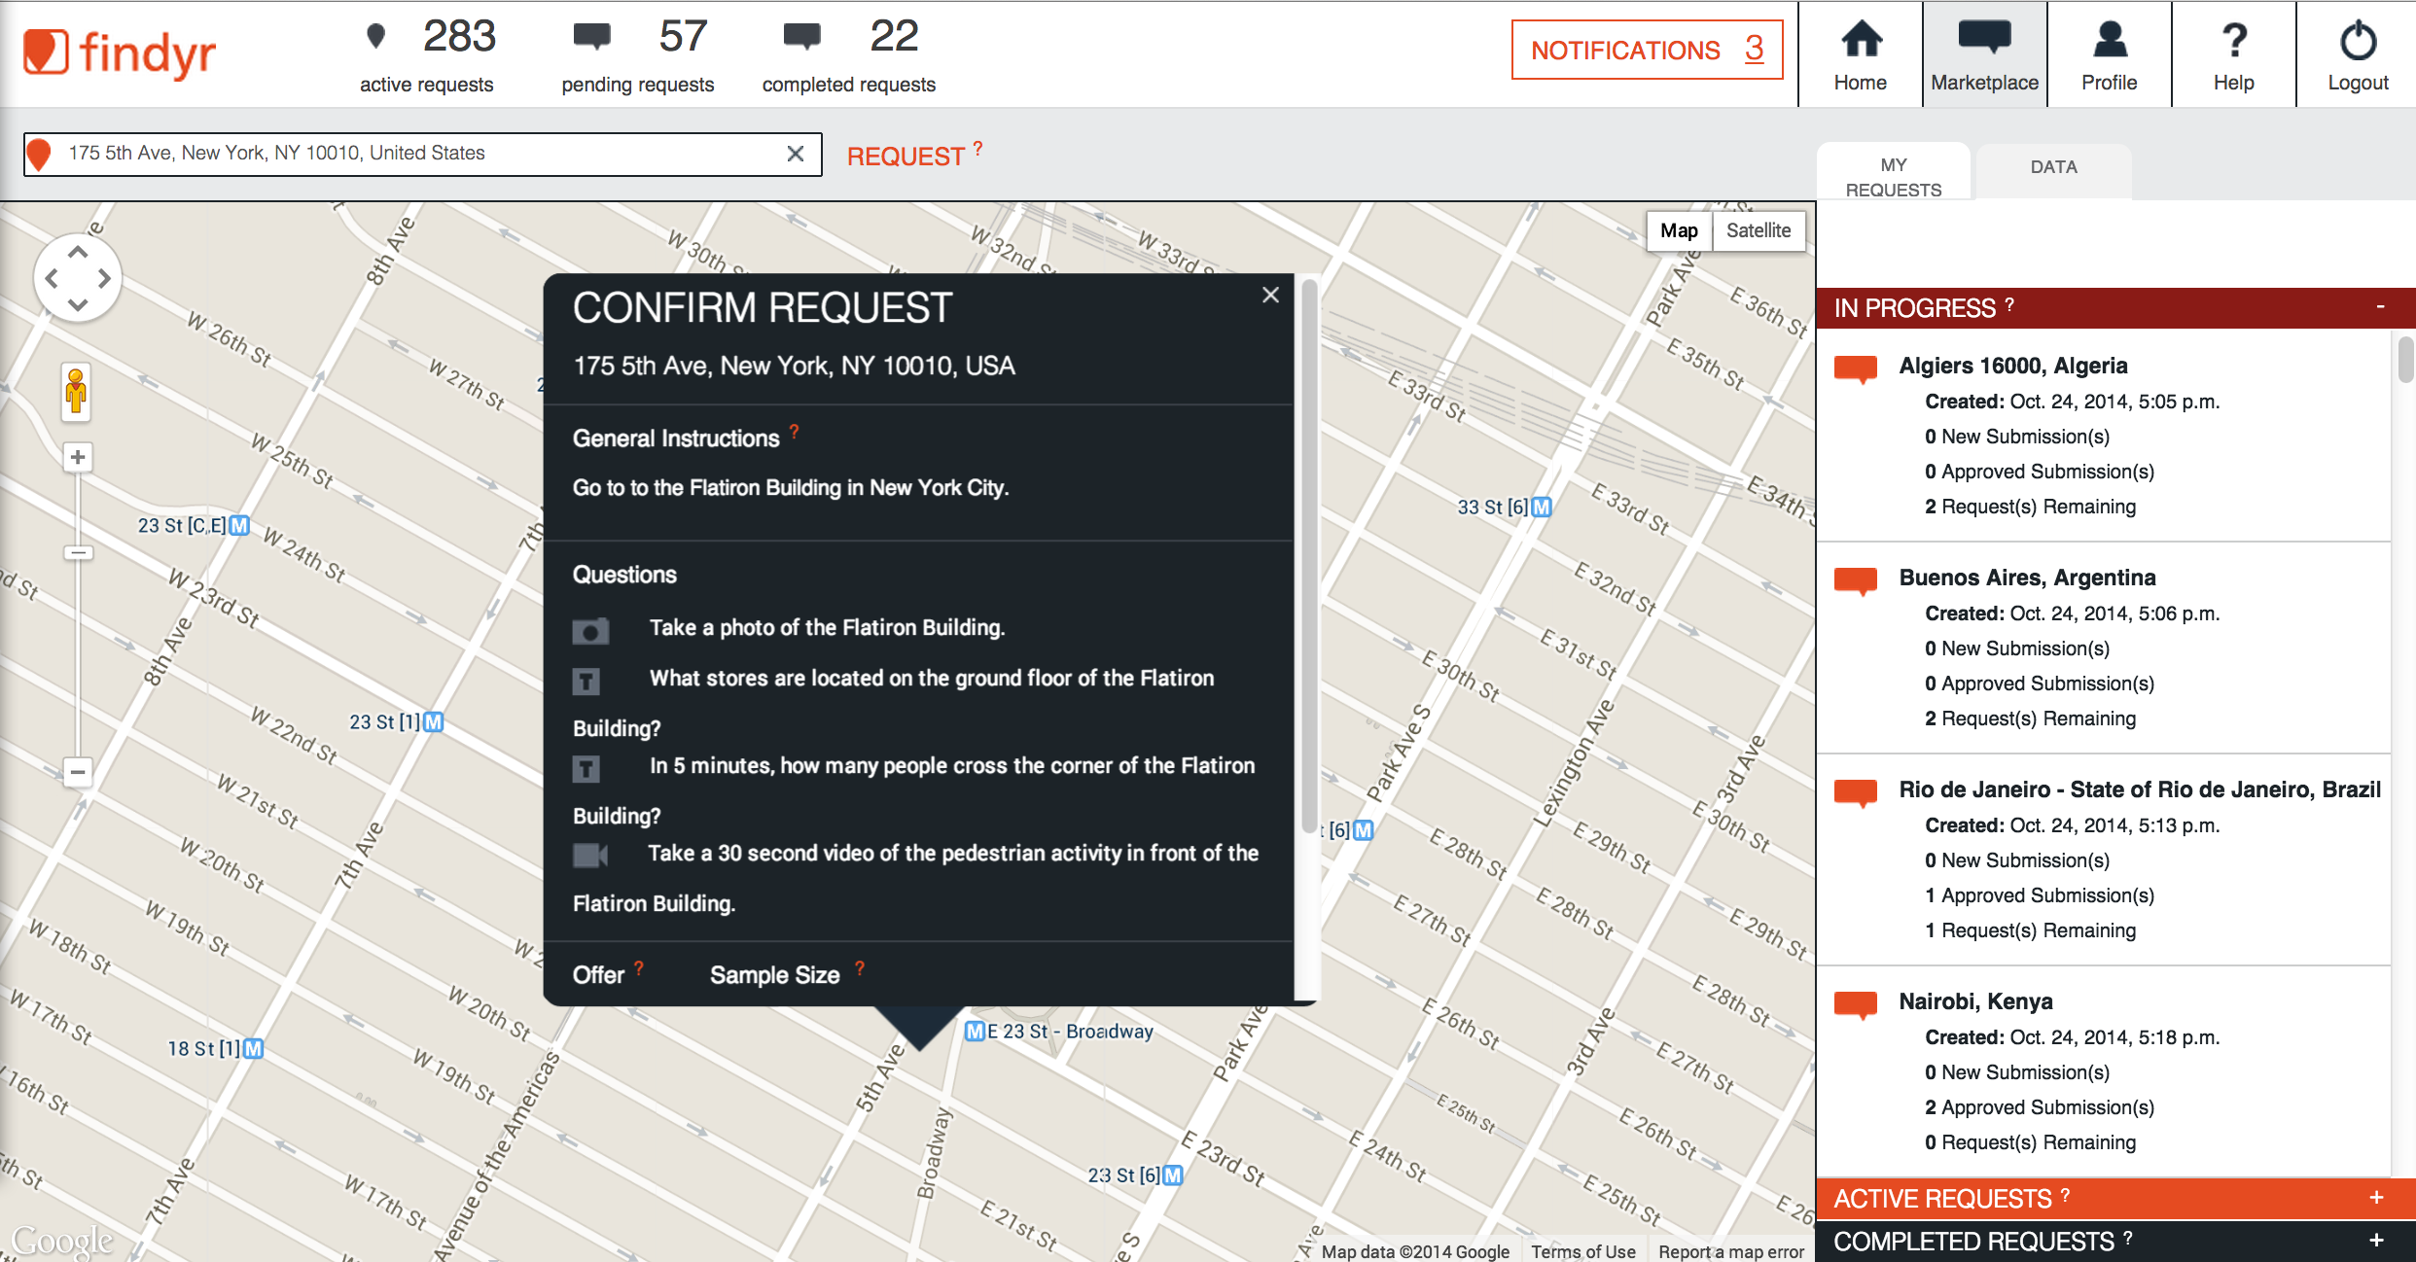Expand the ACTIVE REQUESTS section
Viewport: 2416px width, 1262px height.
click(2376, 1198)
